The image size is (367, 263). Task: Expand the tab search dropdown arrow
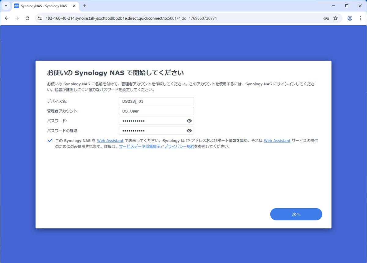tap(6, 6)
